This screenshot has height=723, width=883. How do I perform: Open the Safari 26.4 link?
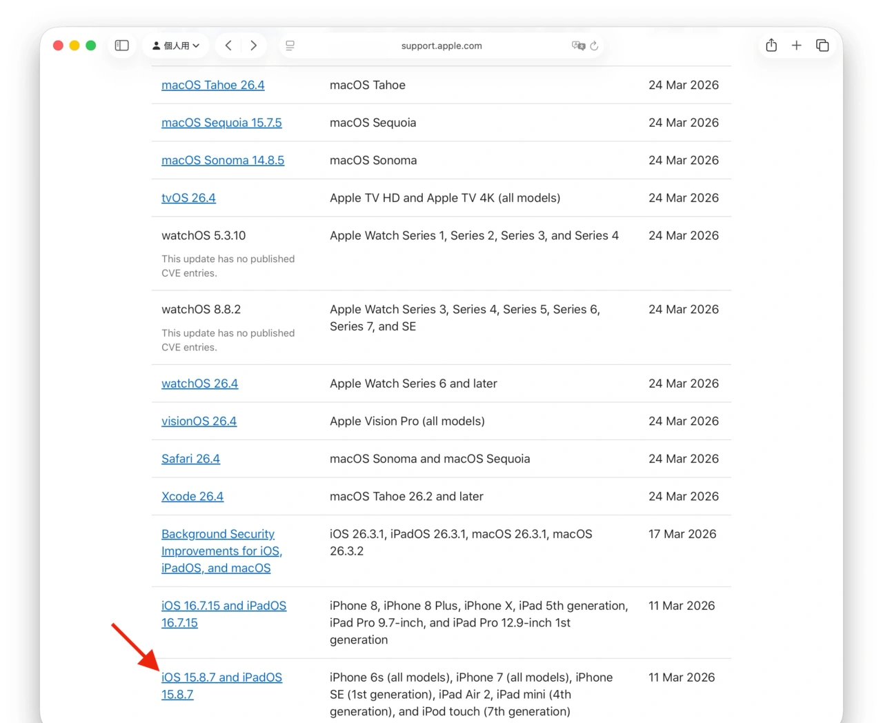190,459
